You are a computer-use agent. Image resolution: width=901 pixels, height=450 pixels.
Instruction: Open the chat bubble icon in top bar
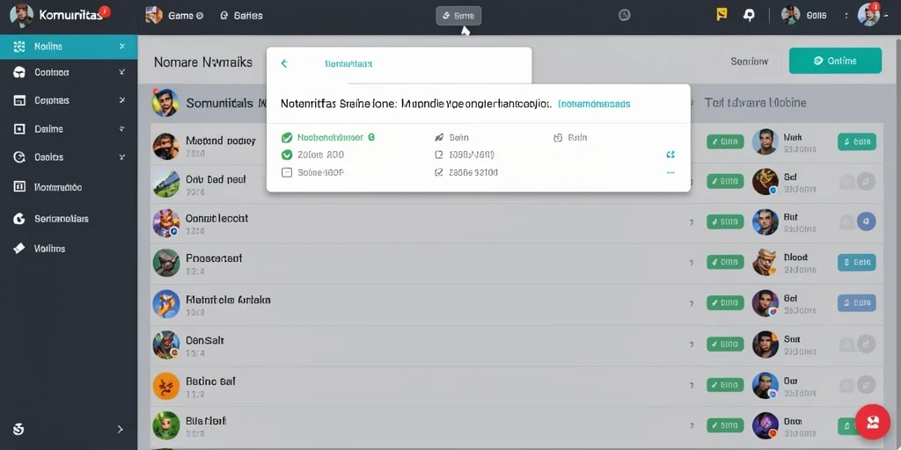pos(749,15)
